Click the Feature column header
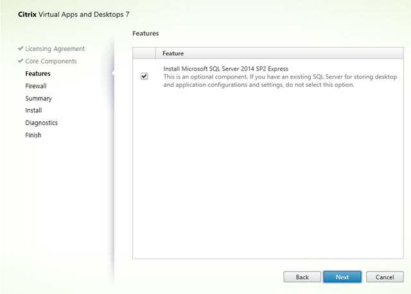411x294 pixels. point(279,53)
